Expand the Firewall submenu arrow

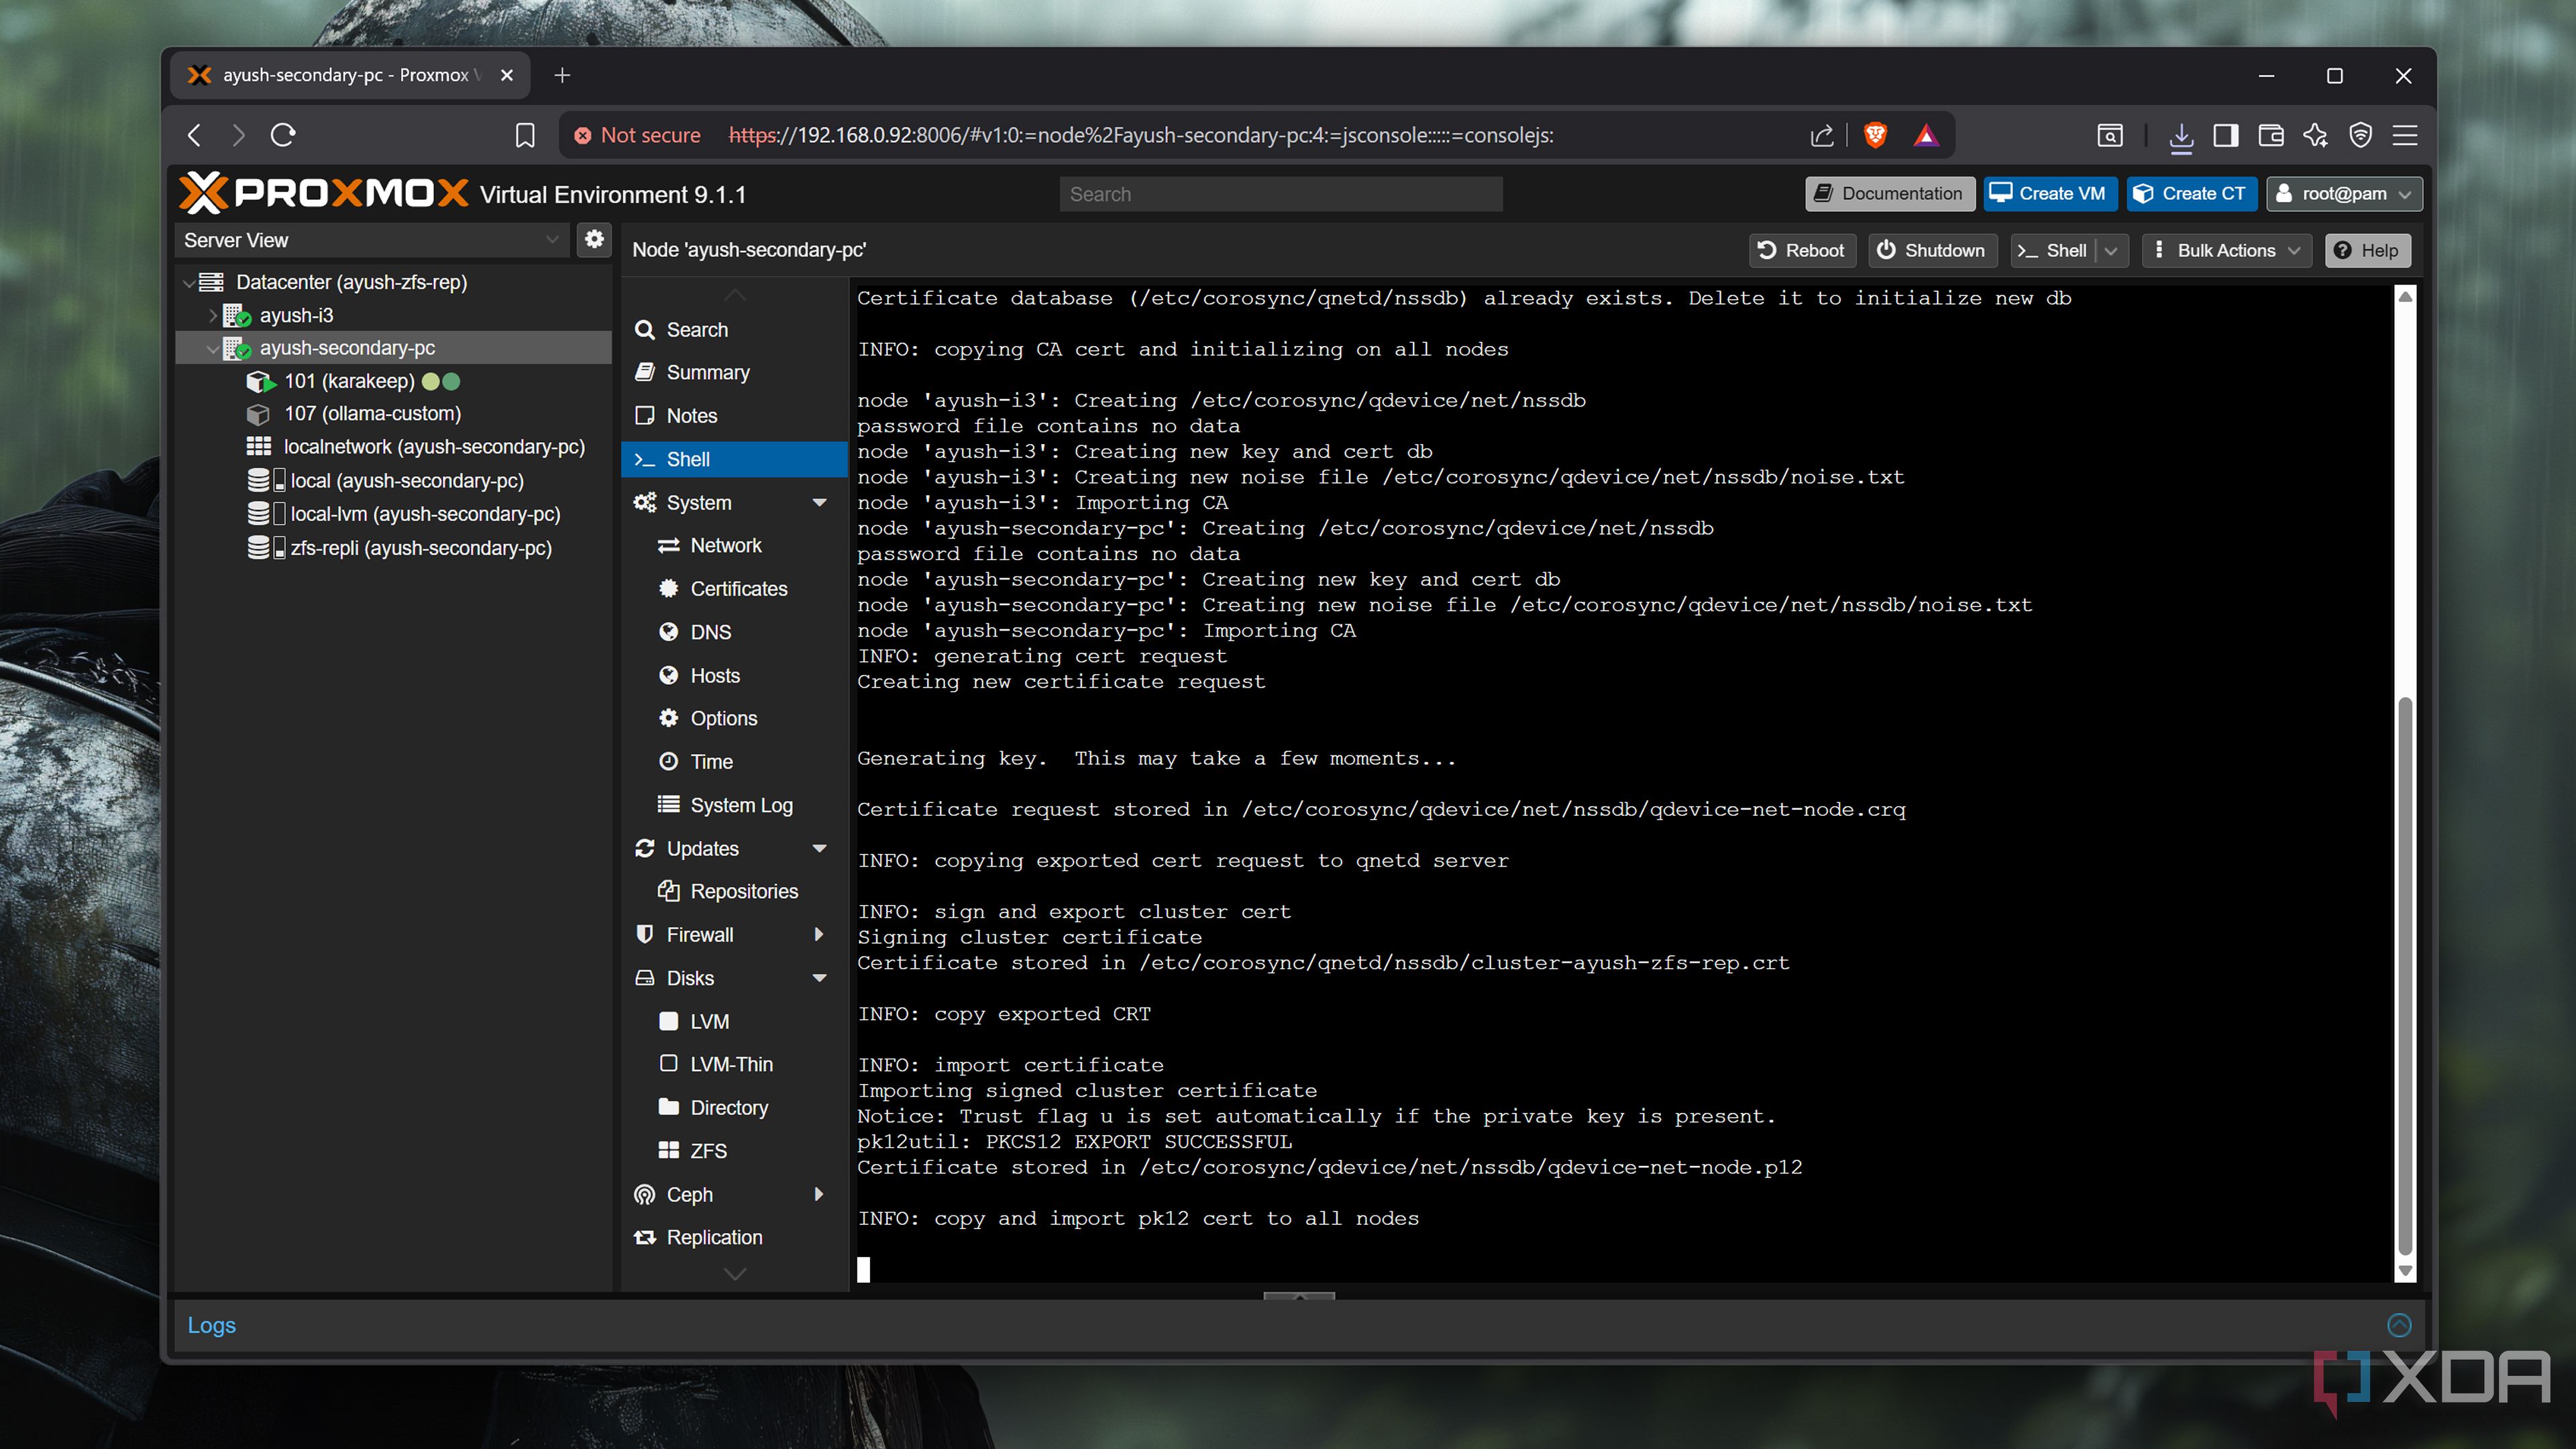click(819, 934)
